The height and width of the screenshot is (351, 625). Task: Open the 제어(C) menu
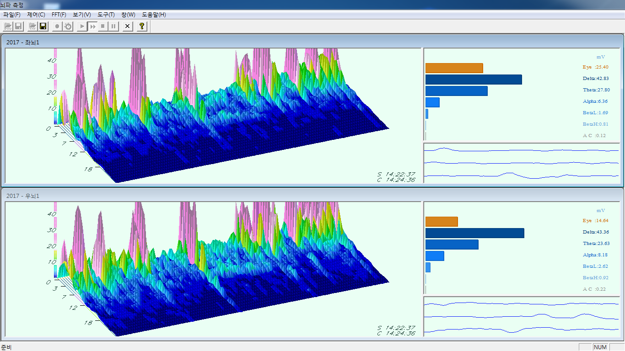[36, 15]
